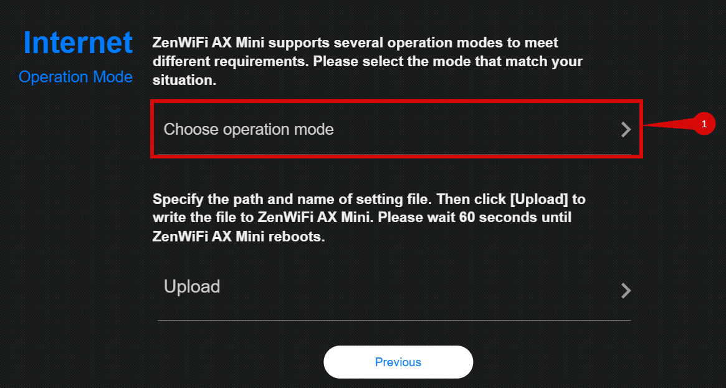Select the Upload menu entry
The height and width of the screenshot is (388, 726).
pyautogui.click(x=192, y=287)
